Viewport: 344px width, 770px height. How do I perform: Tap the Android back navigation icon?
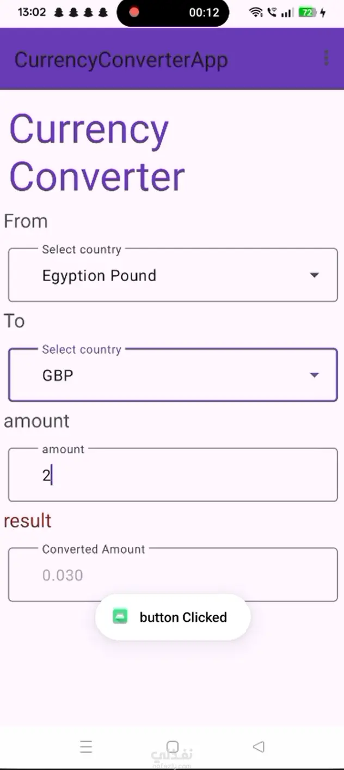259,747
